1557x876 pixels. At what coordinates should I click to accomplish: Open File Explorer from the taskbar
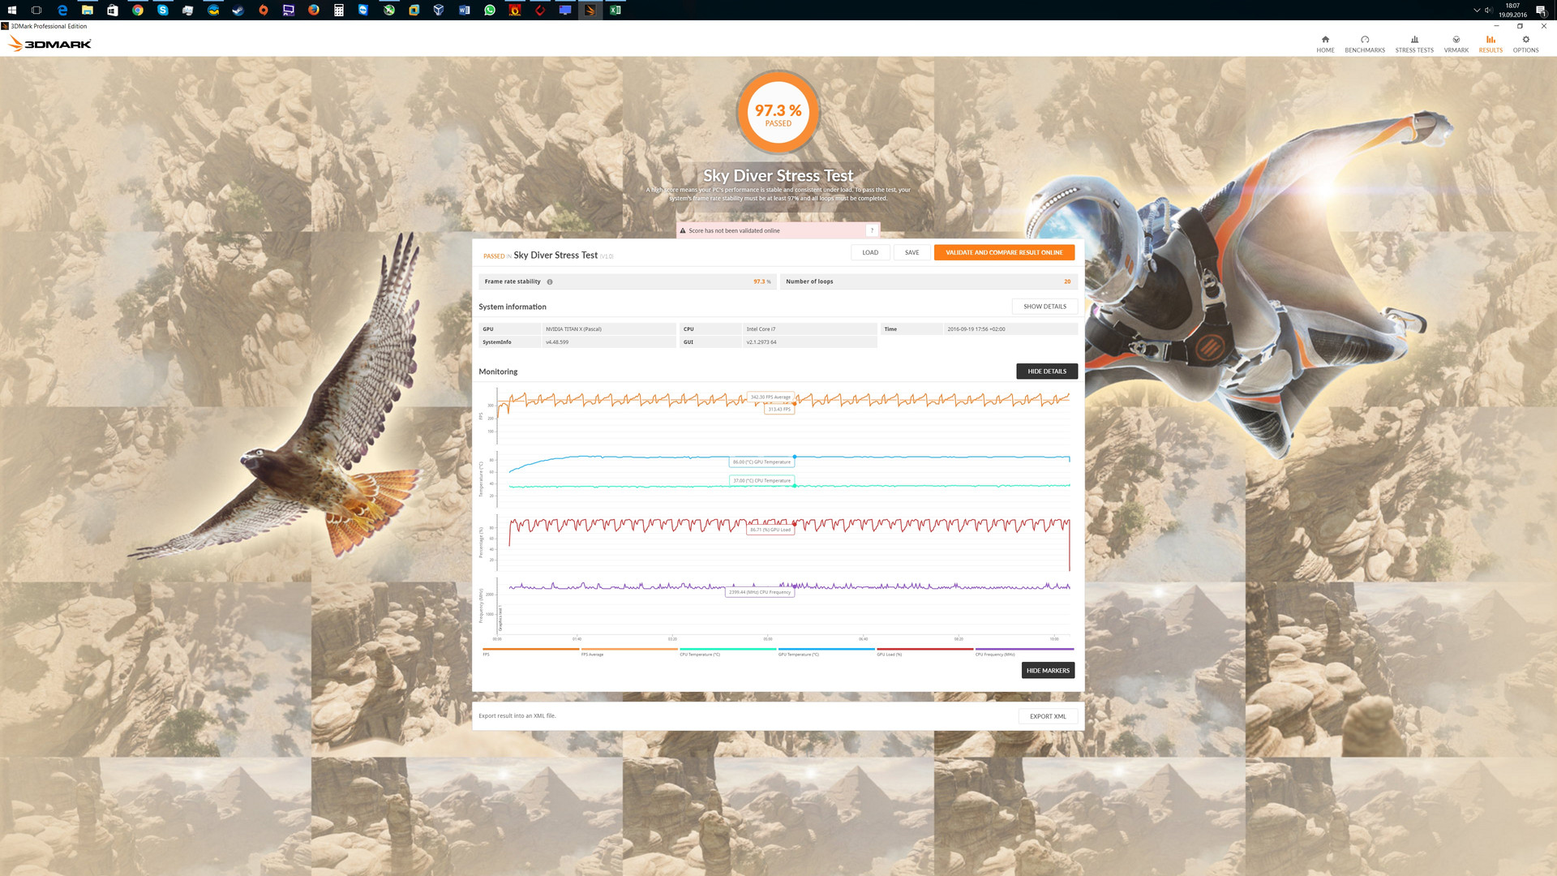(88, 10)
